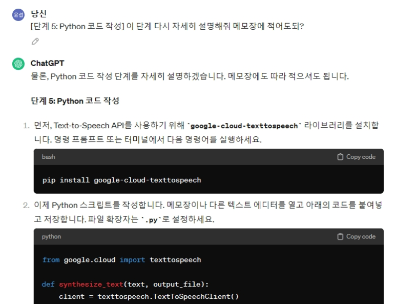This screenshot has height=304, width=396.
Task: Click list item 1 text '먼저, Text-to-Speech API를'
Action: pos(206,132)
